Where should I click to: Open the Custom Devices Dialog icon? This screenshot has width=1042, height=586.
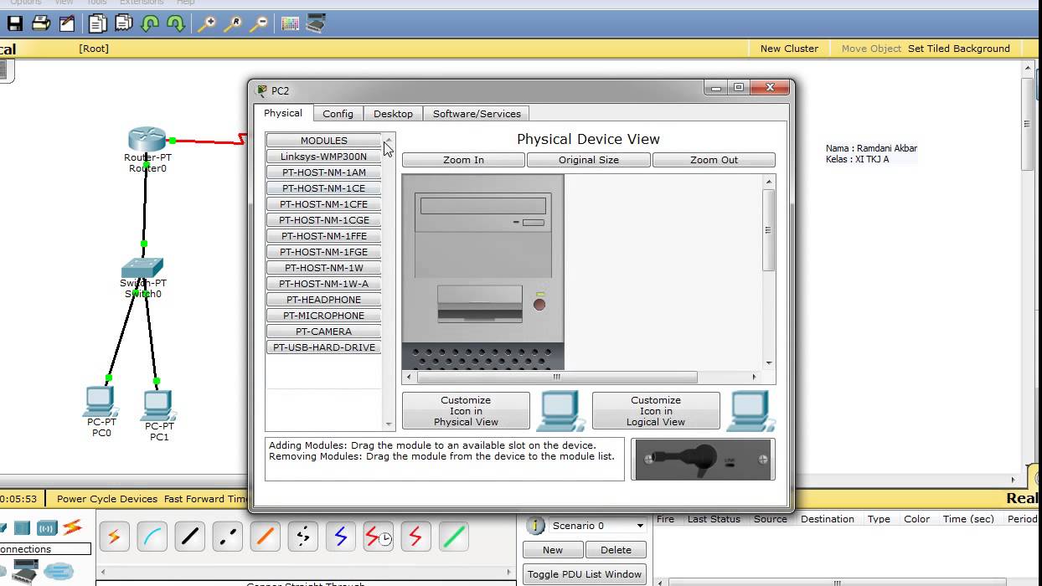point(316,24)
